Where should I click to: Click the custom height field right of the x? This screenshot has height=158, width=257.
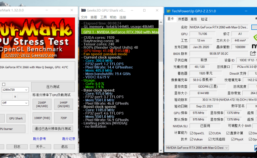[23, 97]
